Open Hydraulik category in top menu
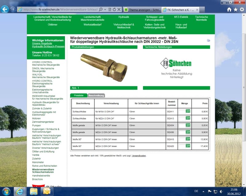The width and height of the screenshot is (246, 196). [124, 17]
